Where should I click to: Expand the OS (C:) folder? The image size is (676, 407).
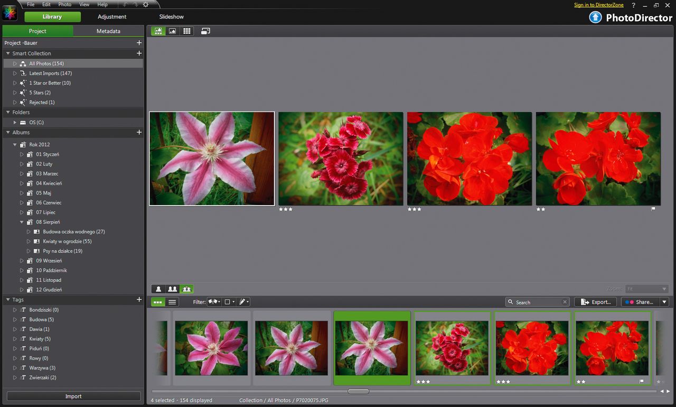coord(15,122)
